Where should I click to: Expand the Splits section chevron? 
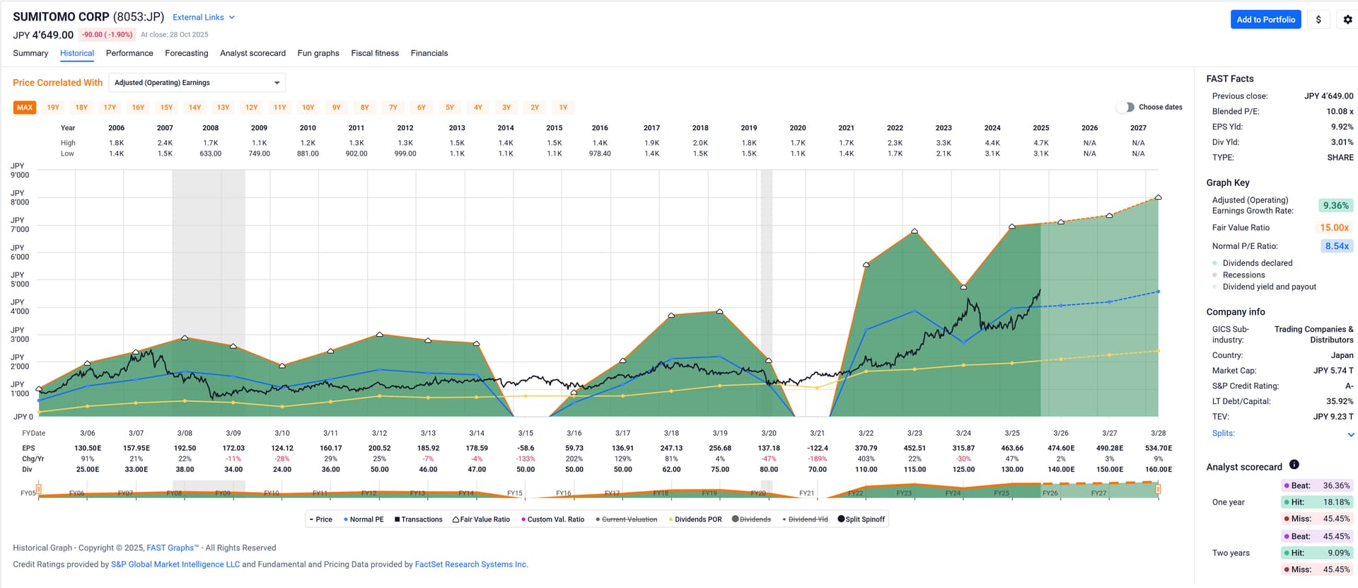pyautogui.click(x=1351, y=434)
